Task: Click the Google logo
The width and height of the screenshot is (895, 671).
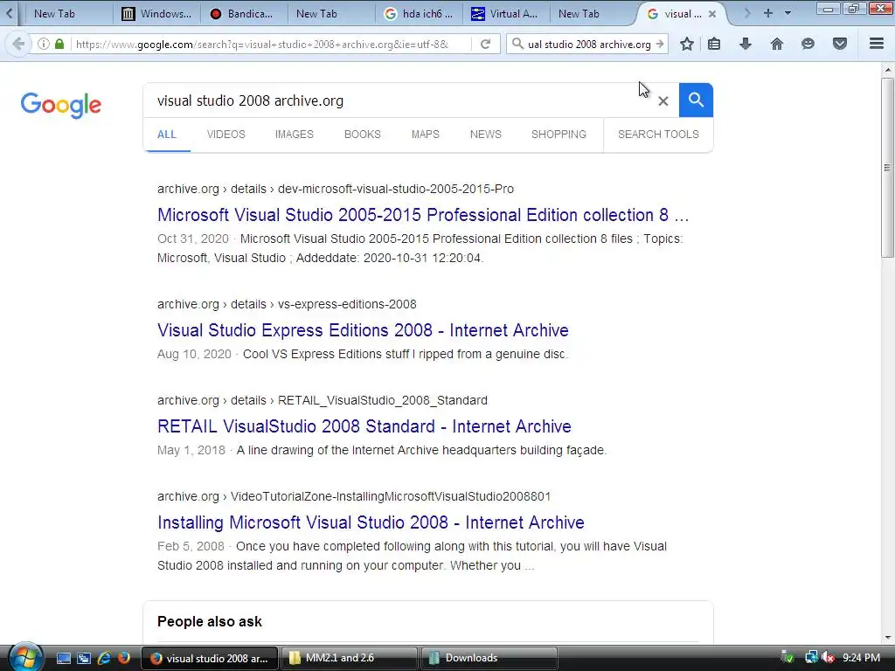Action: [x=61, y=105]
